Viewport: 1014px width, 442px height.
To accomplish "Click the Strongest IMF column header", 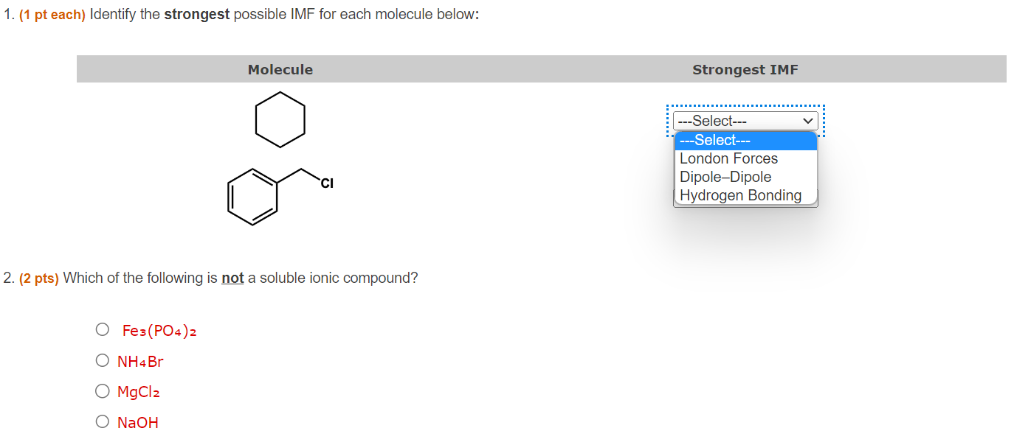I will pyautogui.click(x=745, y=69).
